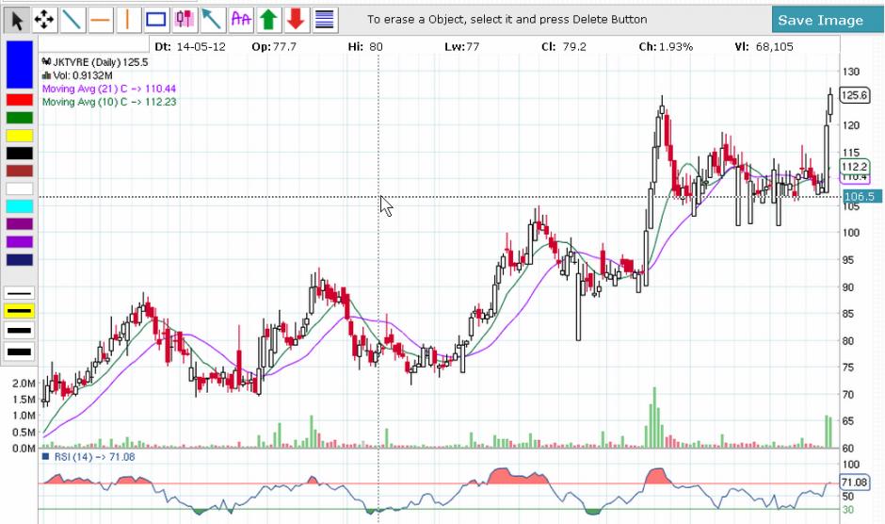The height and width of the screenshot is (524, 885).
Task: Pick the large blue current color swatch
Action: pyautogui.click(x=20, y=64)
